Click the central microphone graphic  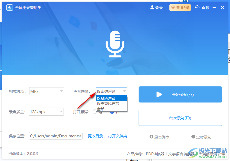coord(115,44)
